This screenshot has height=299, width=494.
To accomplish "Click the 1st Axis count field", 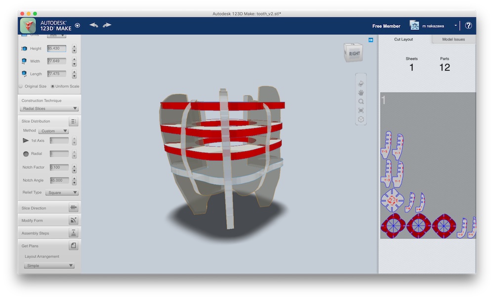I will click(59, 140).
